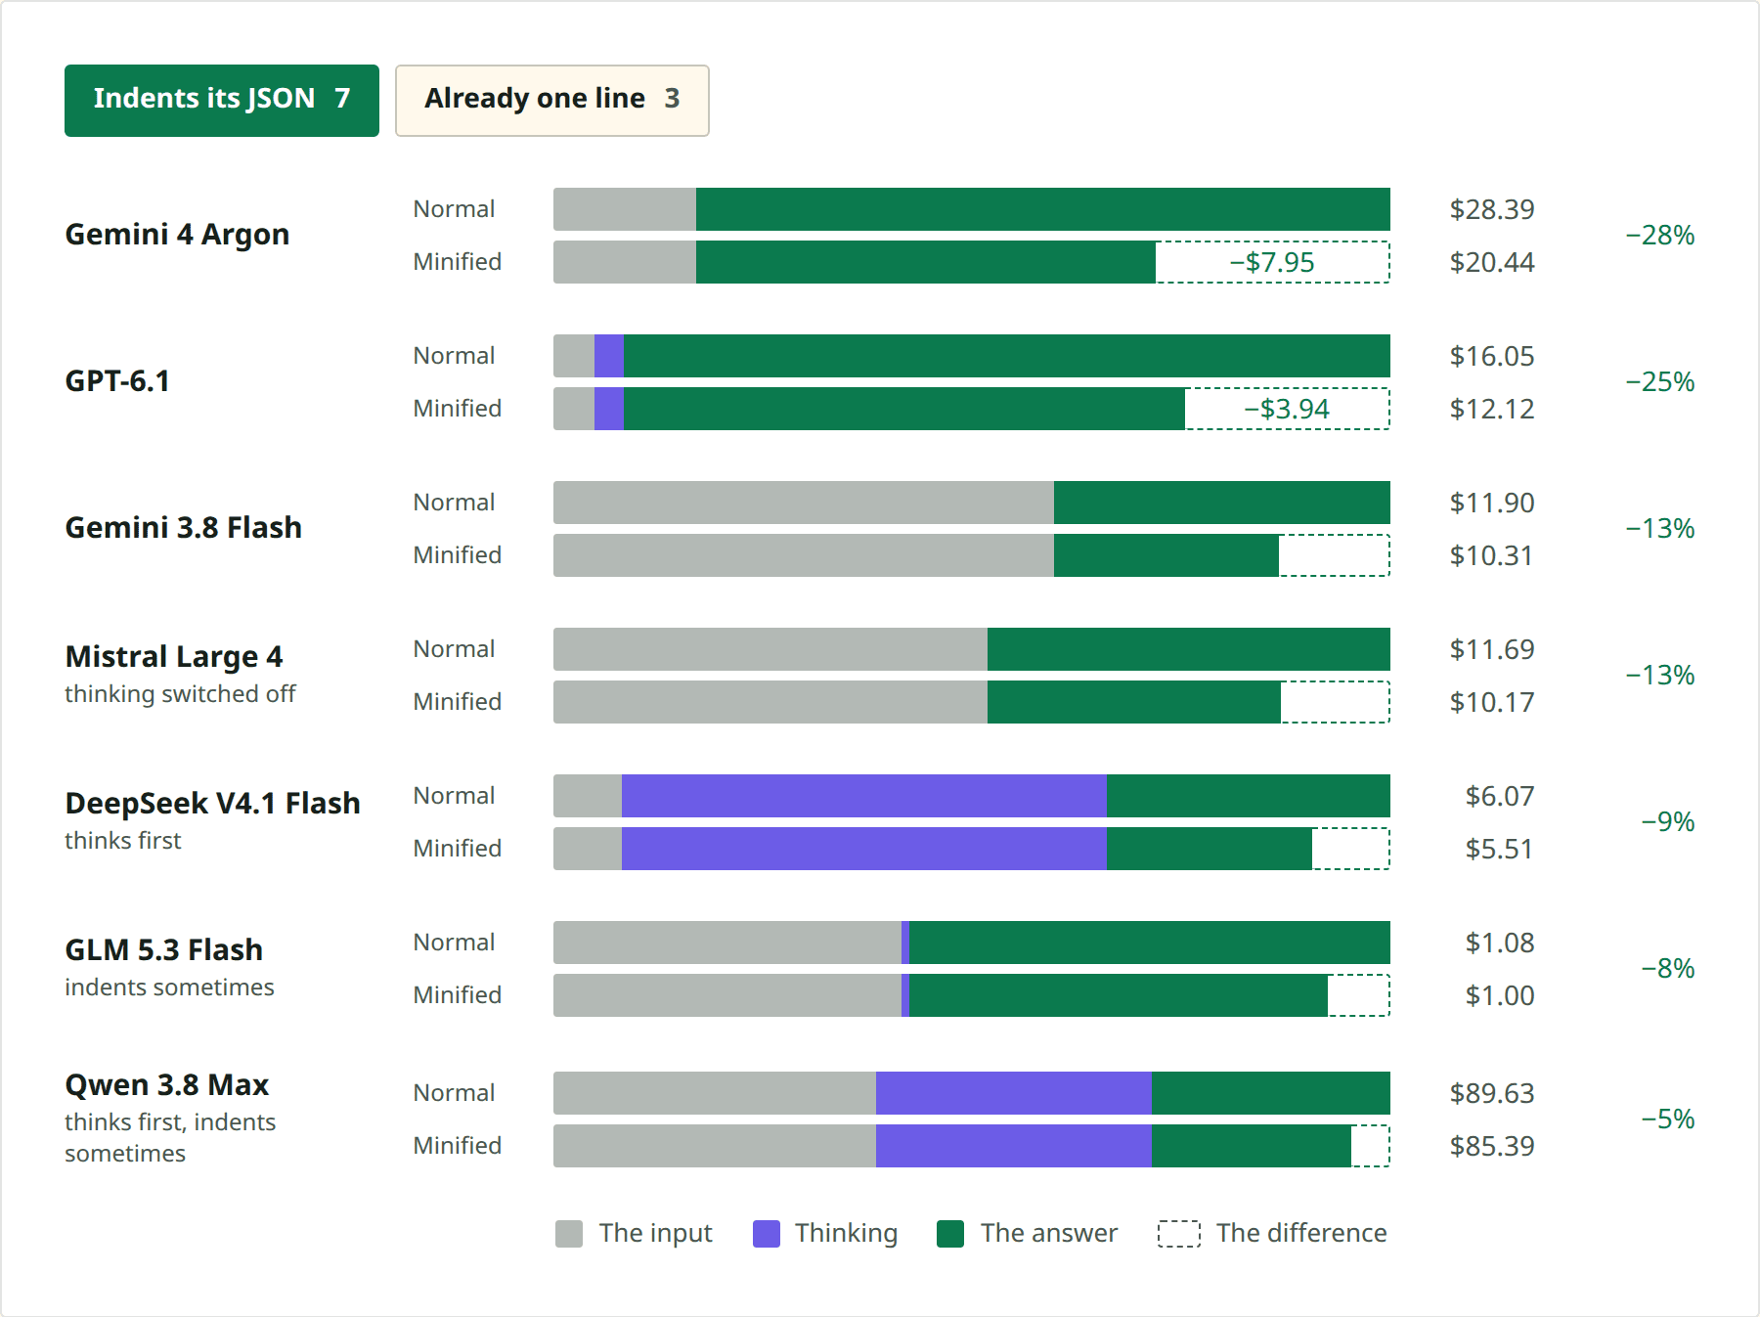Click the $10.17 cost value
1760x1317 pixels.
point(1492,702)
